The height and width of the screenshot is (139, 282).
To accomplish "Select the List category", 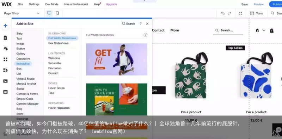I will (19, 74).
